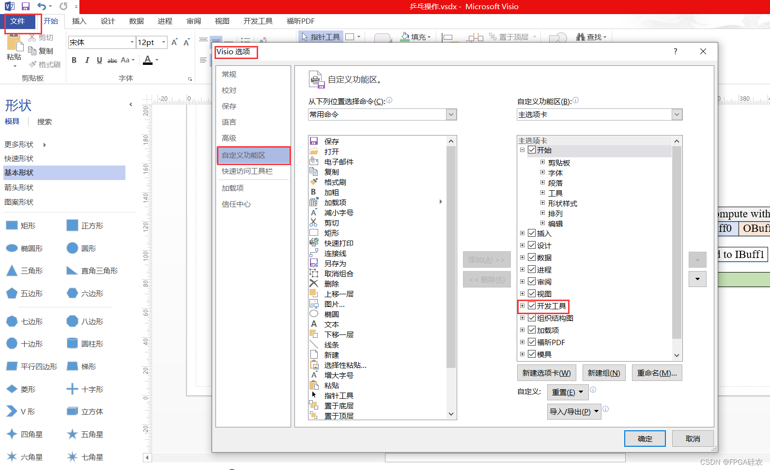
Task: Toggle Underline formatting in ribbon
Action: point(99,60)
